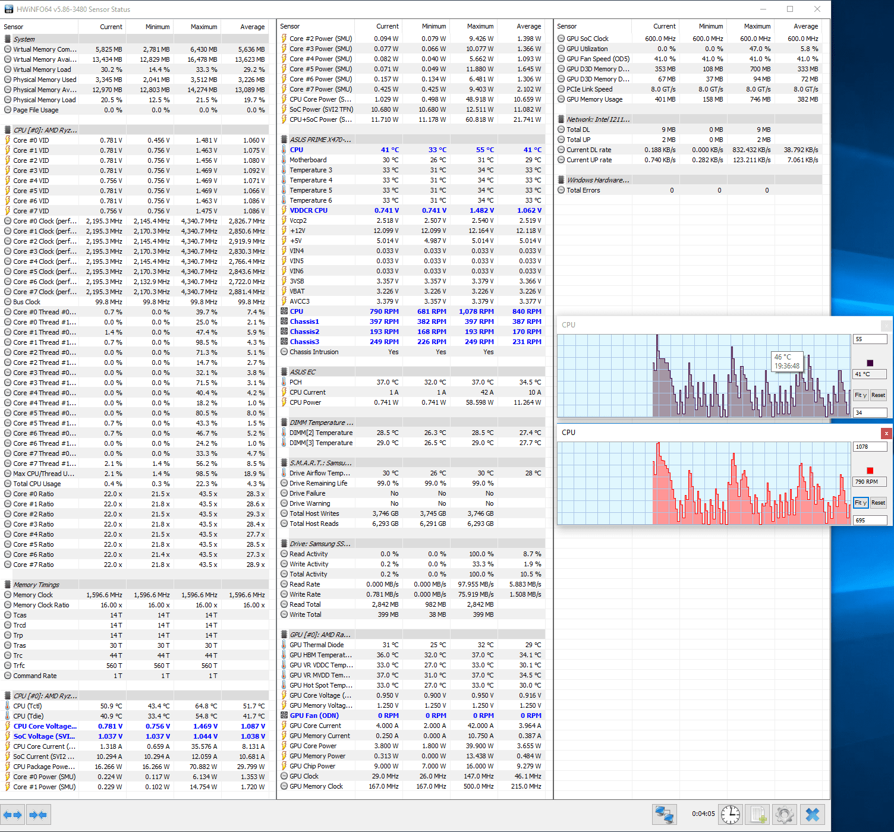Click the shrink columns arrows icon
Image resolution: width=894 pixels, height=832 pixels.
pyautogui.click(x=38, y=815)
